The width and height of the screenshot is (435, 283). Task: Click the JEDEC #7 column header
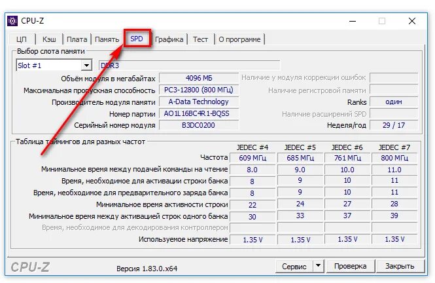[x=394, y=147]
